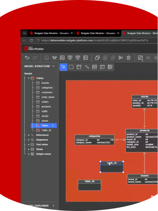The image size is (158, 211).
Task: Export model as image icon
Action: point(62,58)
